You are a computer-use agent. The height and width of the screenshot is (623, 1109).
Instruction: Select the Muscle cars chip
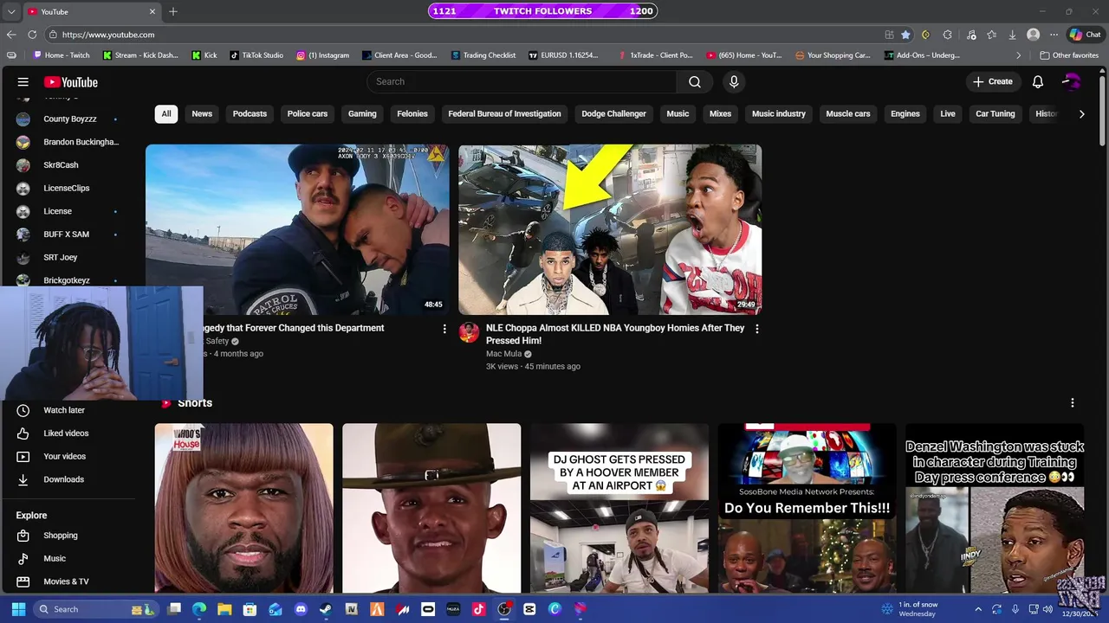(848, 113)
